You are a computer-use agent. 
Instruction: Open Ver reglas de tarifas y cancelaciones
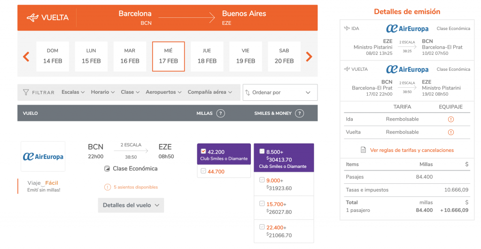click(411, 150)
